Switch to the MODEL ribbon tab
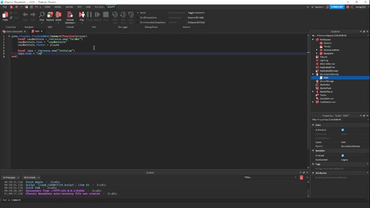The height and width of the screenshot is (208, 370). [x=58, y=7]
